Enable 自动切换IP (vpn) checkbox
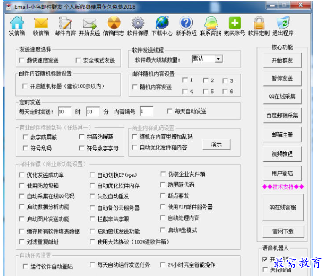 [92, 175]
